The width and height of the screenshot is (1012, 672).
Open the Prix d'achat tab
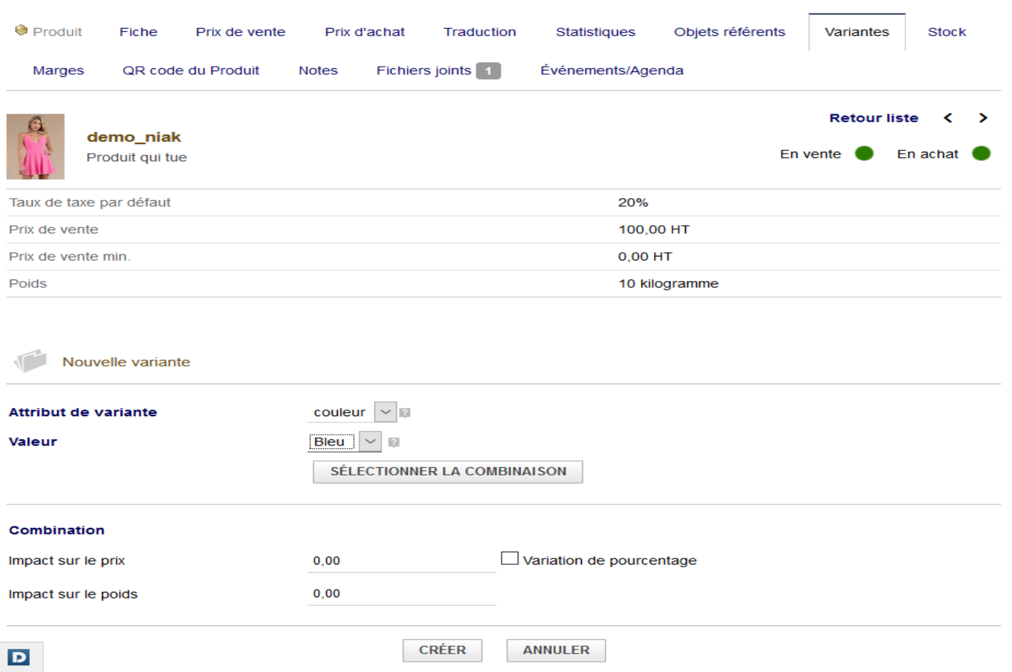pyautogui.click(x=364, y=32)
